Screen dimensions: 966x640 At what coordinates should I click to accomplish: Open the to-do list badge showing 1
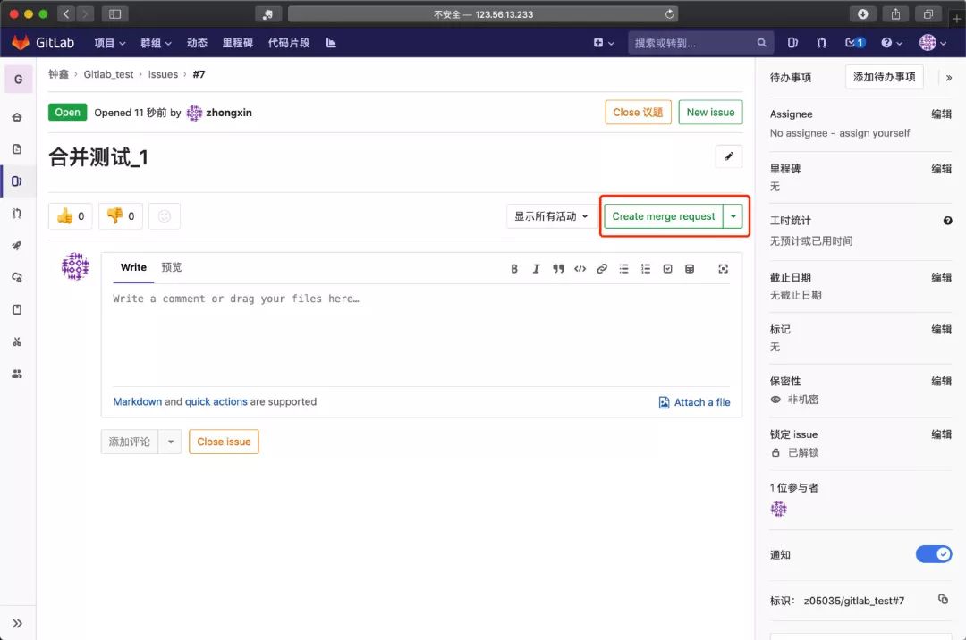[x=855, y=43]
